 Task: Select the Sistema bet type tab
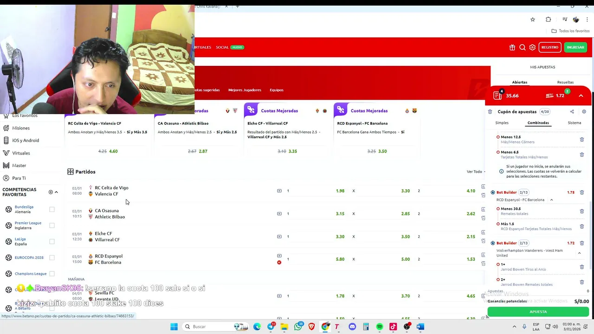tap(575, 123)
